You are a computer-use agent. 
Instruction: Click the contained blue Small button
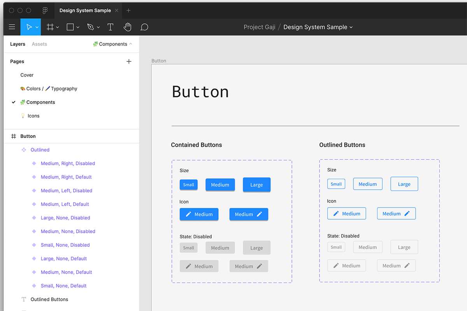tap(188, 185)
